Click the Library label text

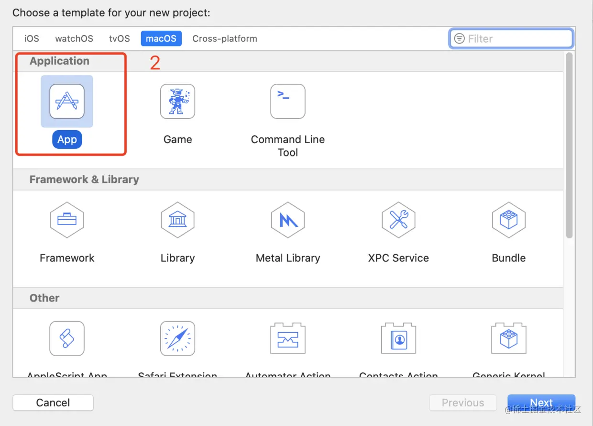pos(177,258)
